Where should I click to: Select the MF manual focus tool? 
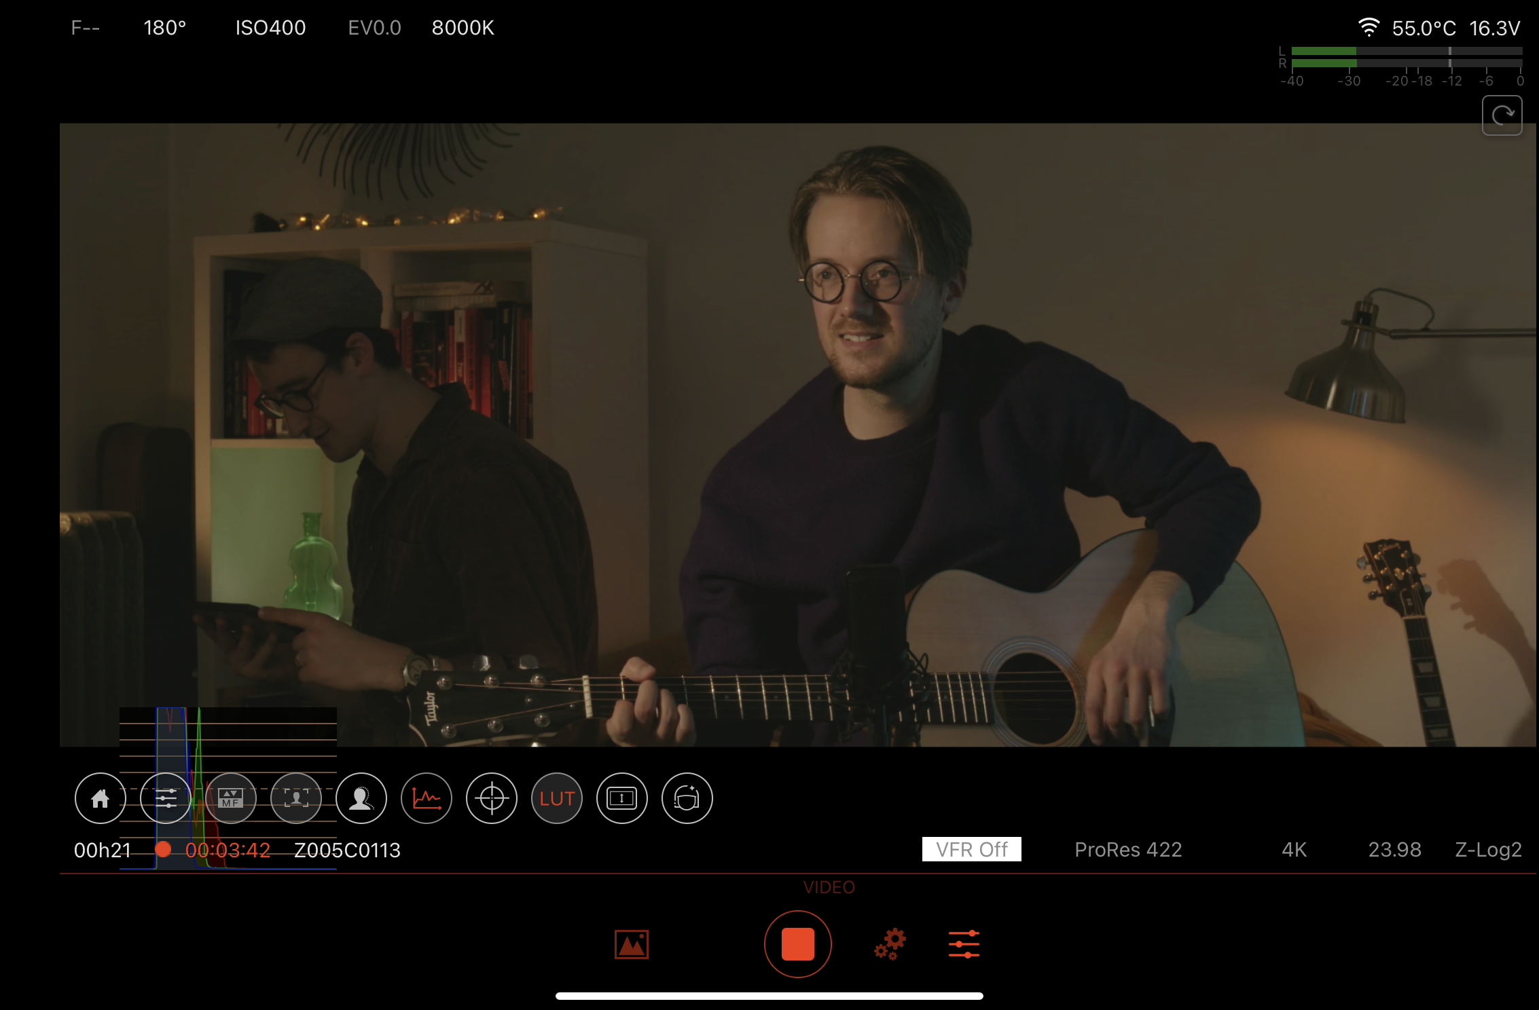point(231,799)
